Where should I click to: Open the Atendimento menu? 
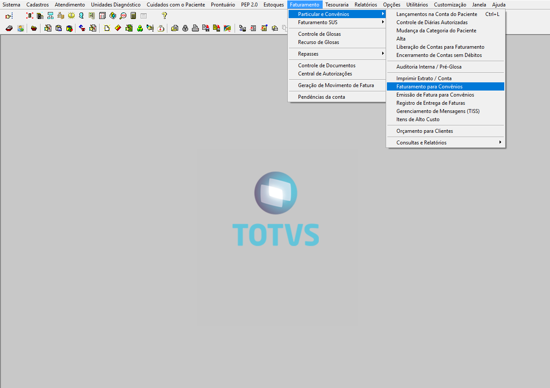point(70,5)
